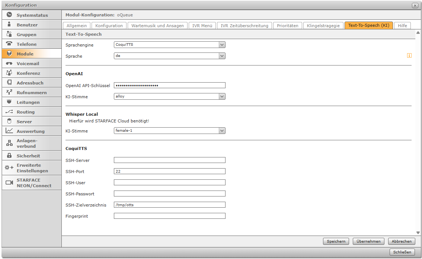Open Voicemail using its tape icon
This screenshot has width=422, height=259.
pos(9,63)
